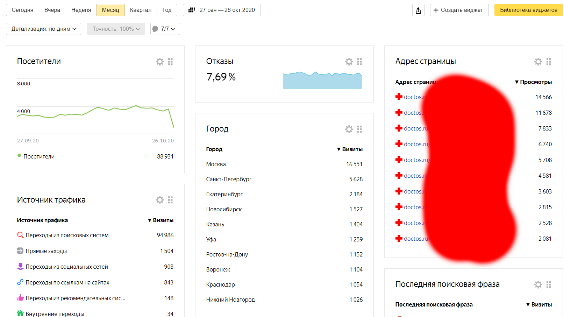Screen dimensions: 564x317
Task: Open the 7/7 segments dropdown
Action: click(165, 29)
